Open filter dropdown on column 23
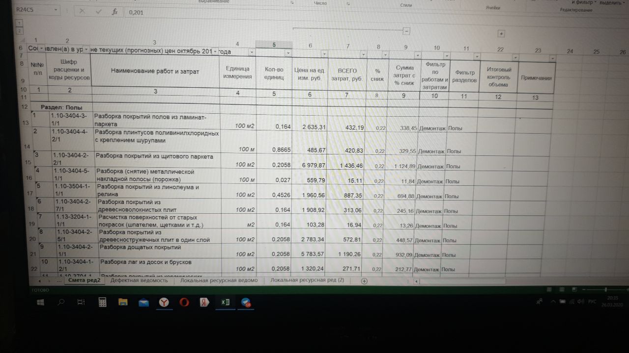This screenshot has width=629, height=353. pos(552,58)
